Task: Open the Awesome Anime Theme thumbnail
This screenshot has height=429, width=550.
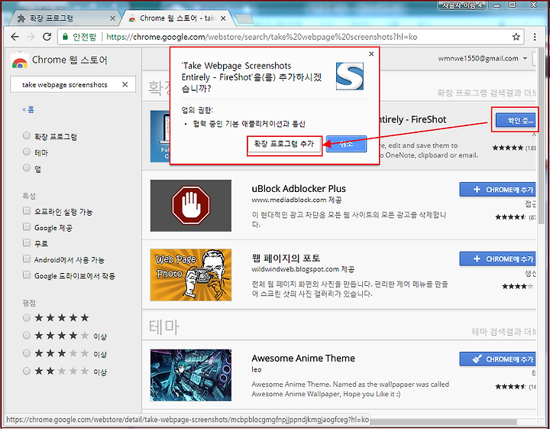Action: 191,375
